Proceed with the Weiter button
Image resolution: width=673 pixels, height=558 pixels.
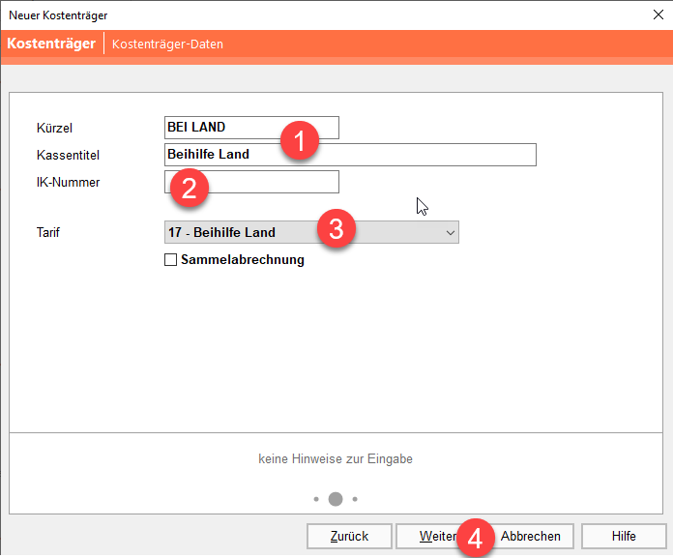coord(433,536)
